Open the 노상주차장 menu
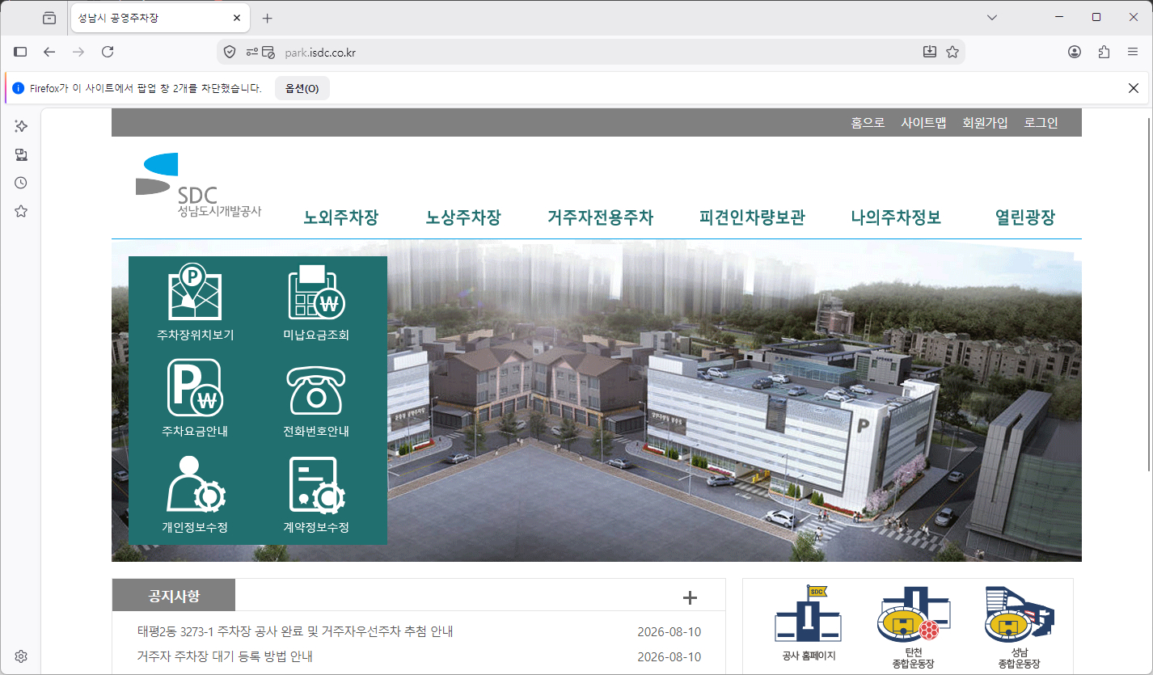Image resolution: width=1153 pixels, height=675 pixels. pos(463,217)
